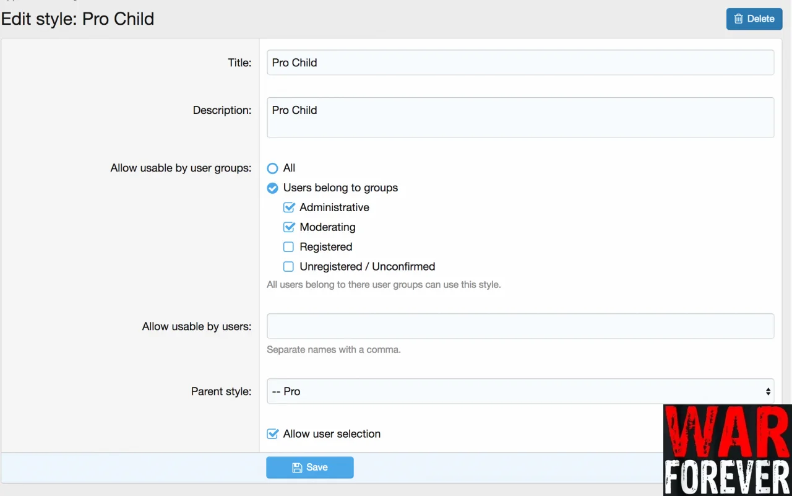Click the Registered label text
Image resolution: width=792 pixels, height=496 pixels.
(x=325, y=247)
